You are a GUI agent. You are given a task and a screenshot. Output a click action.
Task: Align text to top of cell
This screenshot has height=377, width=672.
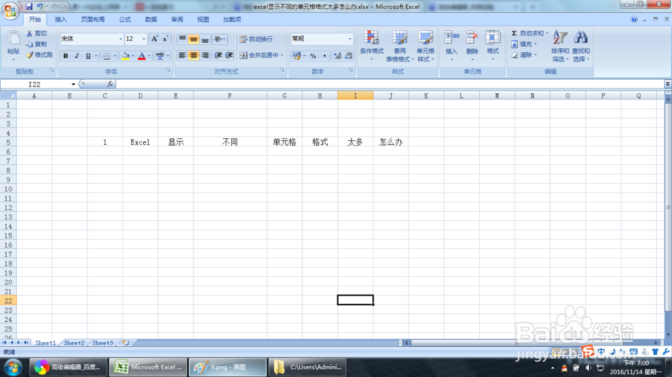coord(182,39)
